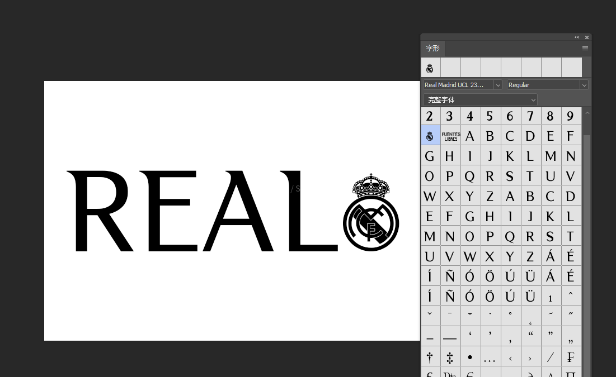Viewport: 616px width, 377px height.
Task: Choose the number 7 glyph
Action: pyautogui.click(x=530, y=116)
